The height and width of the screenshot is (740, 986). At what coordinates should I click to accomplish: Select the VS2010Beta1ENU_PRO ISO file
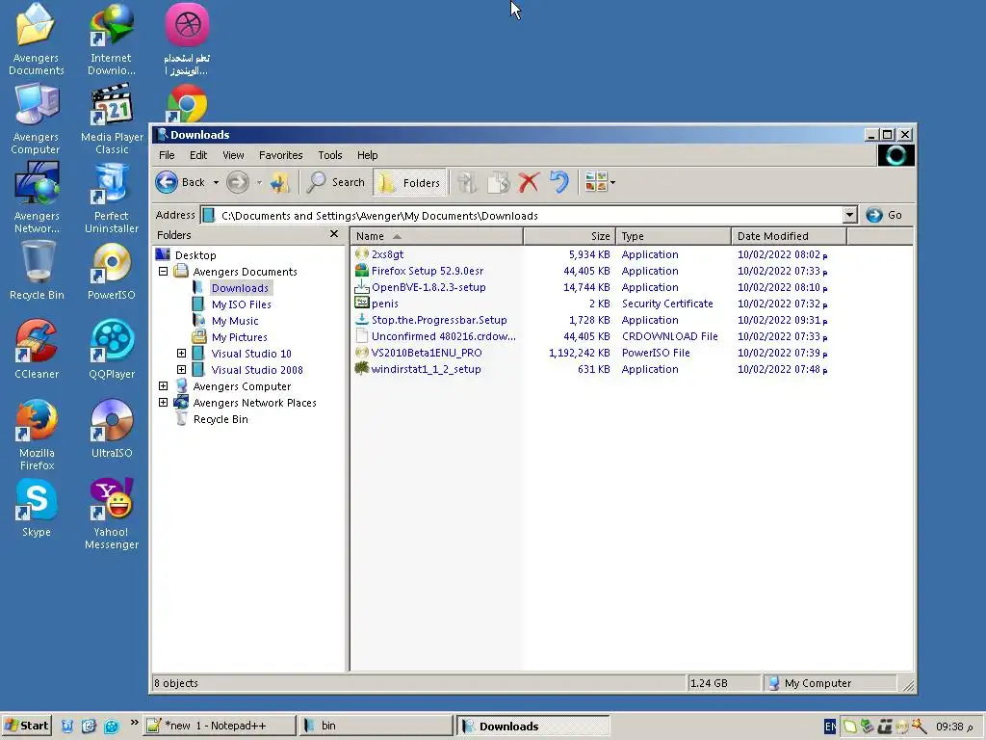point(427,353)
